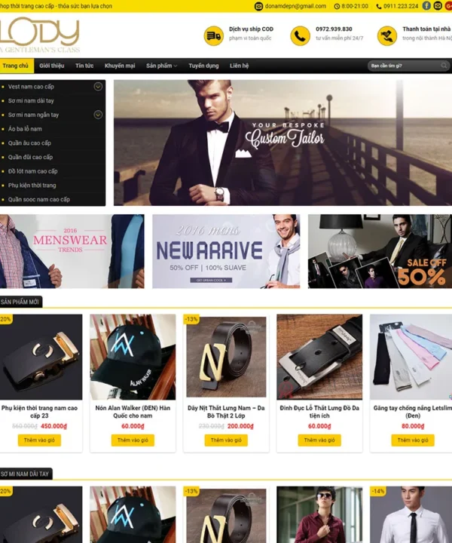Screen dimensions: 452x543
Task: Open the New Arrive promotional banner
Action: (x=226, y=251)
